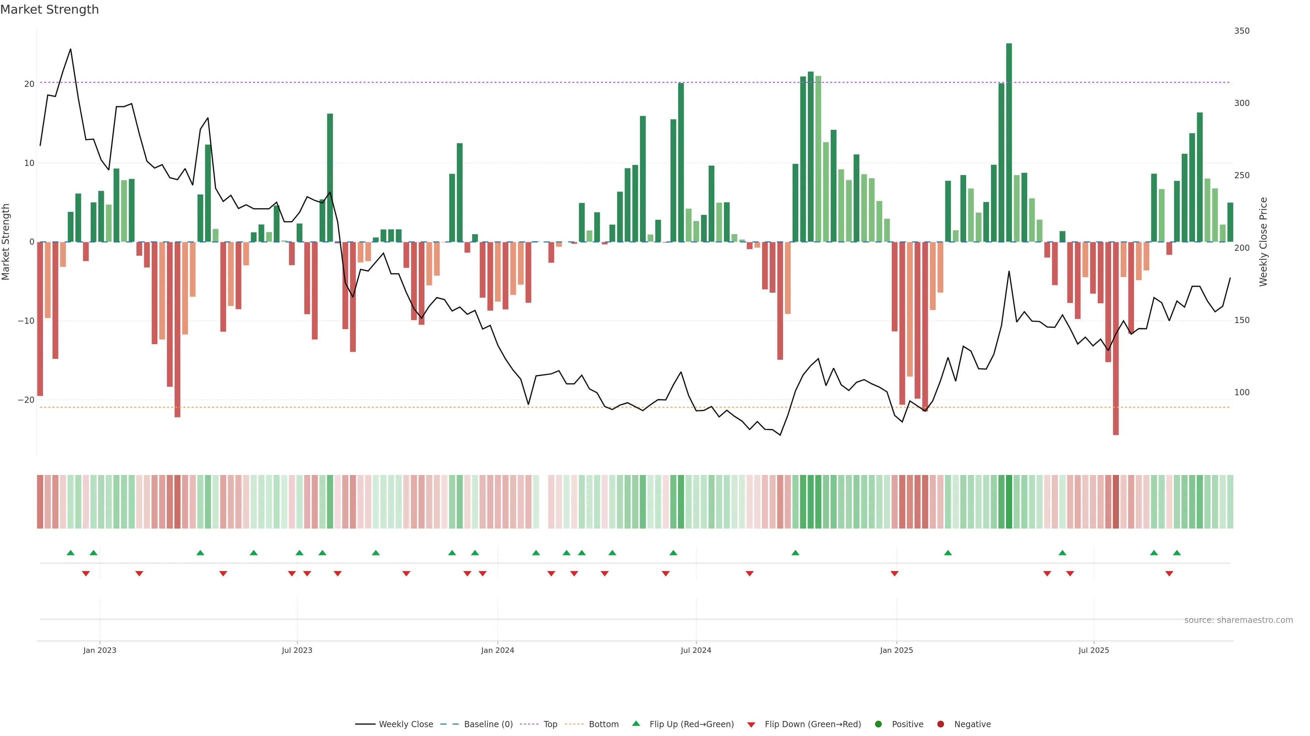Click the source: sharemaestro.com text
This screenshot has width=1310, height=736.
tap(1238, 620)
